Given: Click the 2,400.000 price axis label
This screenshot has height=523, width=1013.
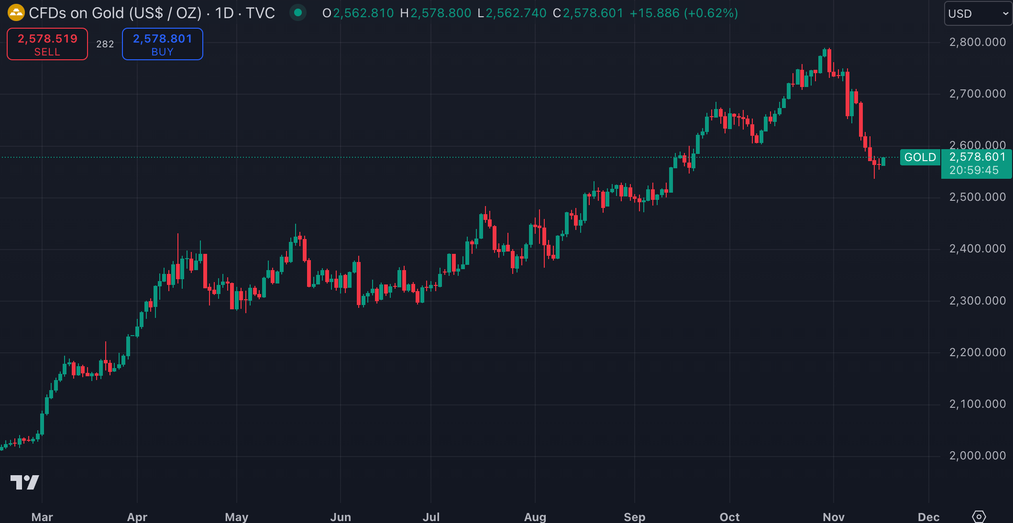Looking at the screenshot, I should click(x=977, y=249).
